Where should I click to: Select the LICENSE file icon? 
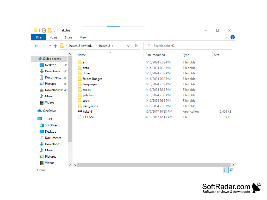coord(80,117)
